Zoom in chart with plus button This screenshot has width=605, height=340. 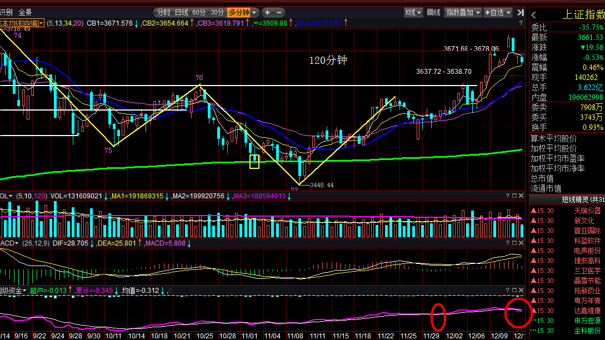point(267,12)
